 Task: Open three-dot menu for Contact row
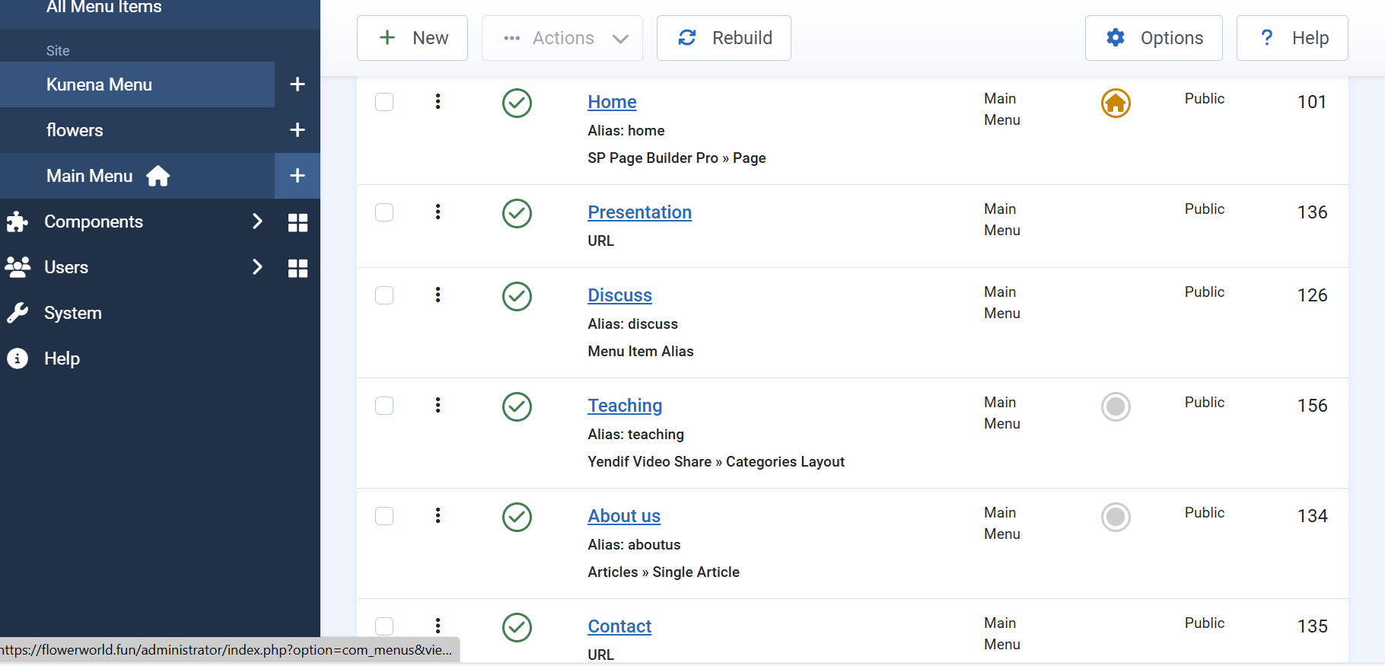pos(438,626)
